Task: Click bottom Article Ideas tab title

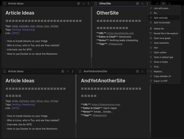Action: click(x=16, y=71)
